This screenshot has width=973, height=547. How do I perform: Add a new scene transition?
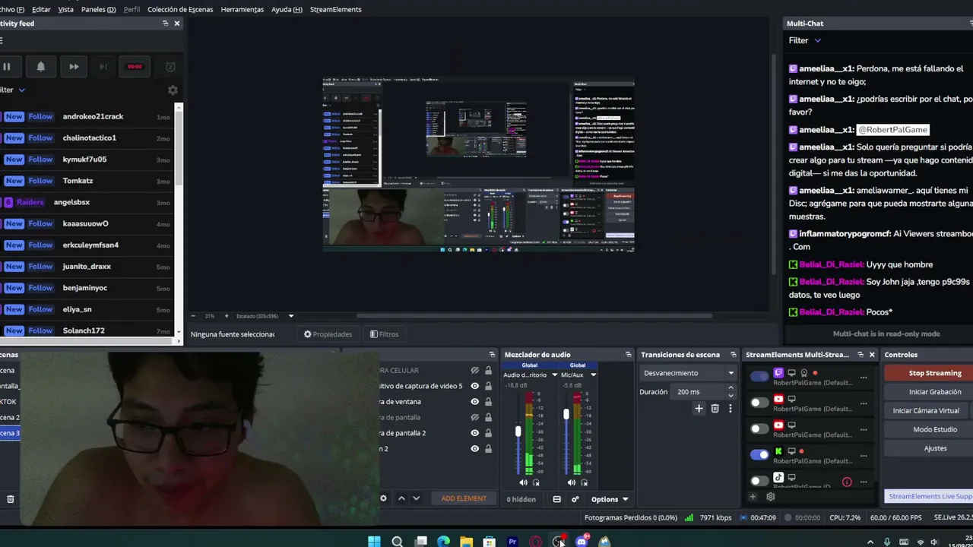[699, 408]
